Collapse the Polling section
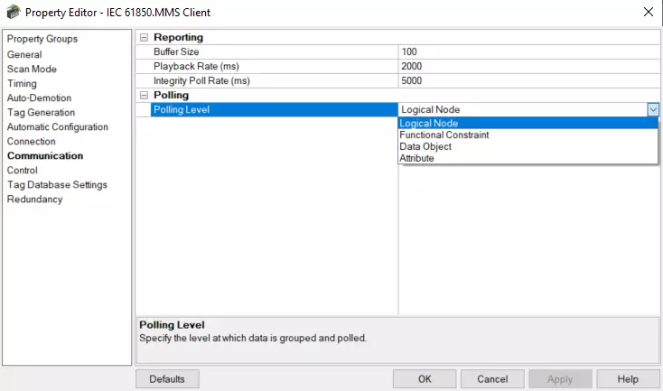Screen dimensions: 663x391 pos(144,95)
